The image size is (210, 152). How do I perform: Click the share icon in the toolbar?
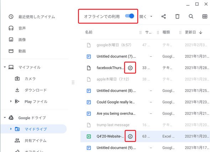click(163, 16)
